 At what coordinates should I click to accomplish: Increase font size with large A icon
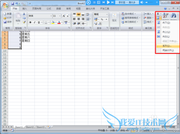(64, 16)
